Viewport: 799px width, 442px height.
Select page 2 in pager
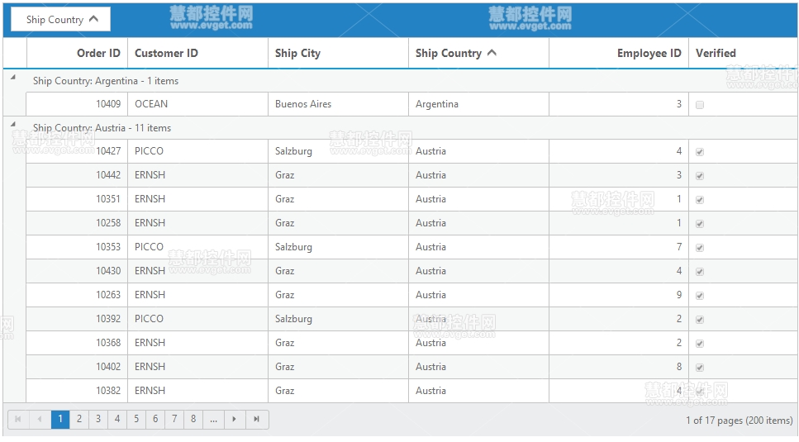(79, 419)
